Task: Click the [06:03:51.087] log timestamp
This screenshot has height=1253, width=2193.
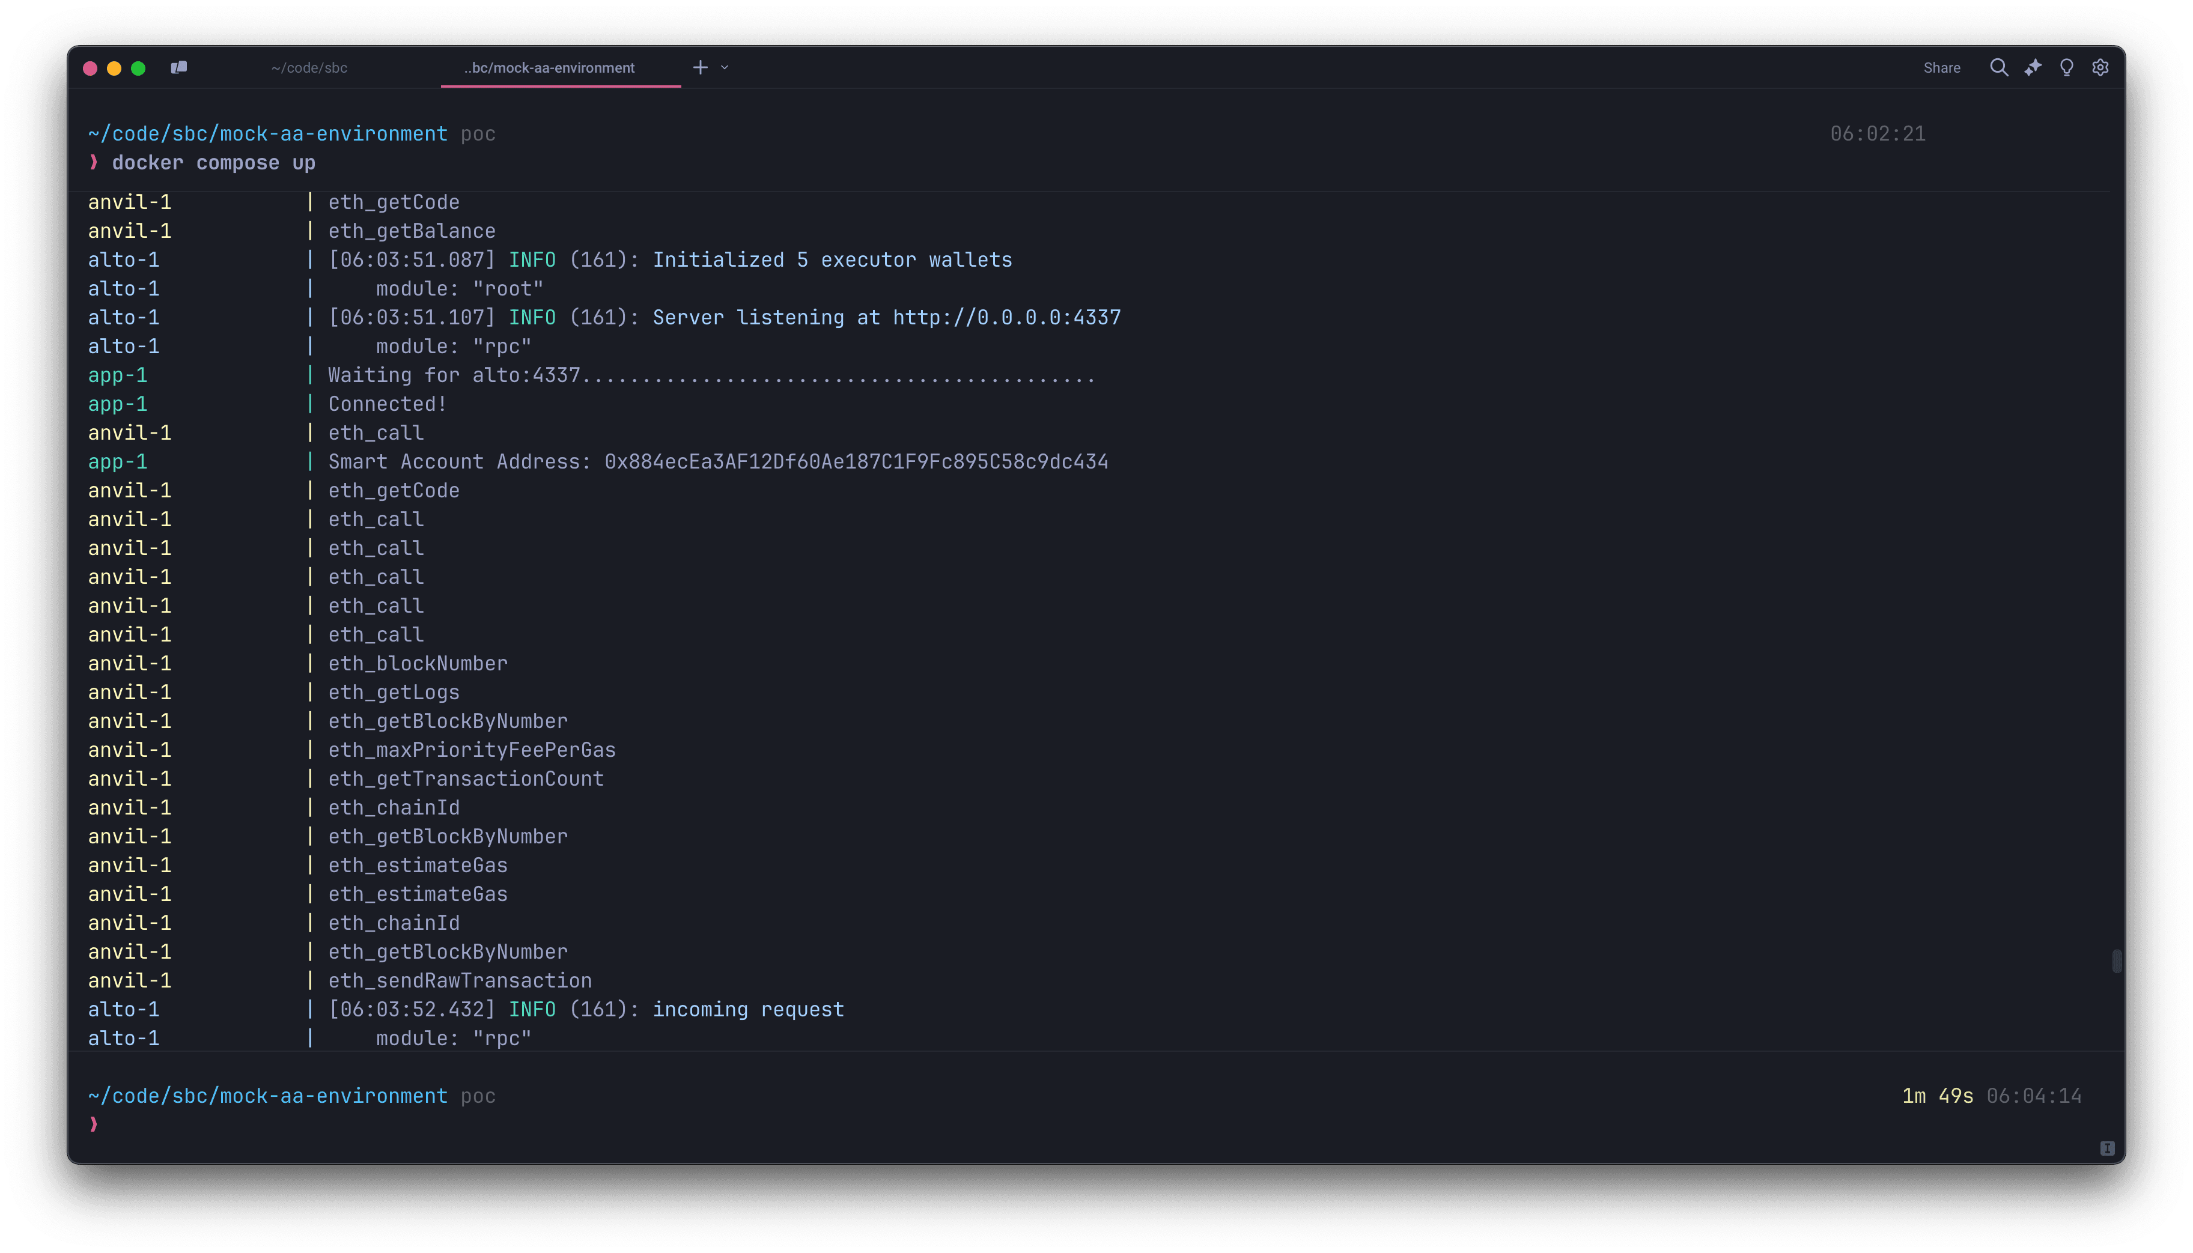Action: (x=412, y=260)
